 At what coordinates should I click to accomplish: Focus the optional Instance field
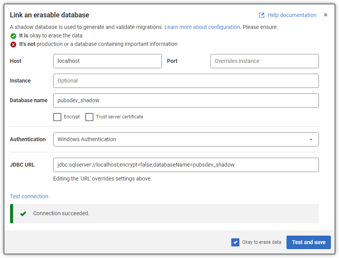(185, 81)
